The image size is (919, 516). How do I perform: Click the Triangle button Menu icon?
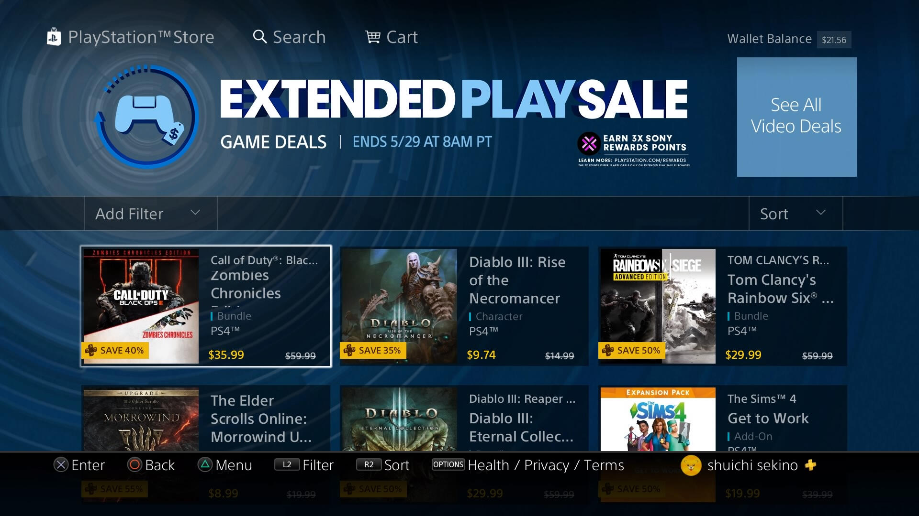click(x=205, y=465)
